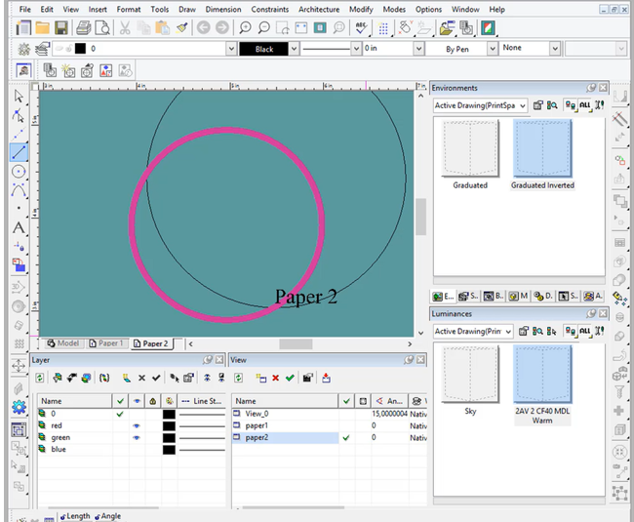Click the spell check ABC icon
The image size is (634, 522).
[x=361, y=28]
